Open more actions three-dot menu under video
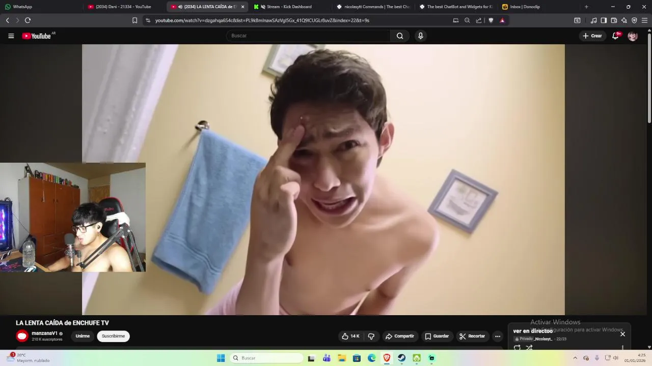 498,336
